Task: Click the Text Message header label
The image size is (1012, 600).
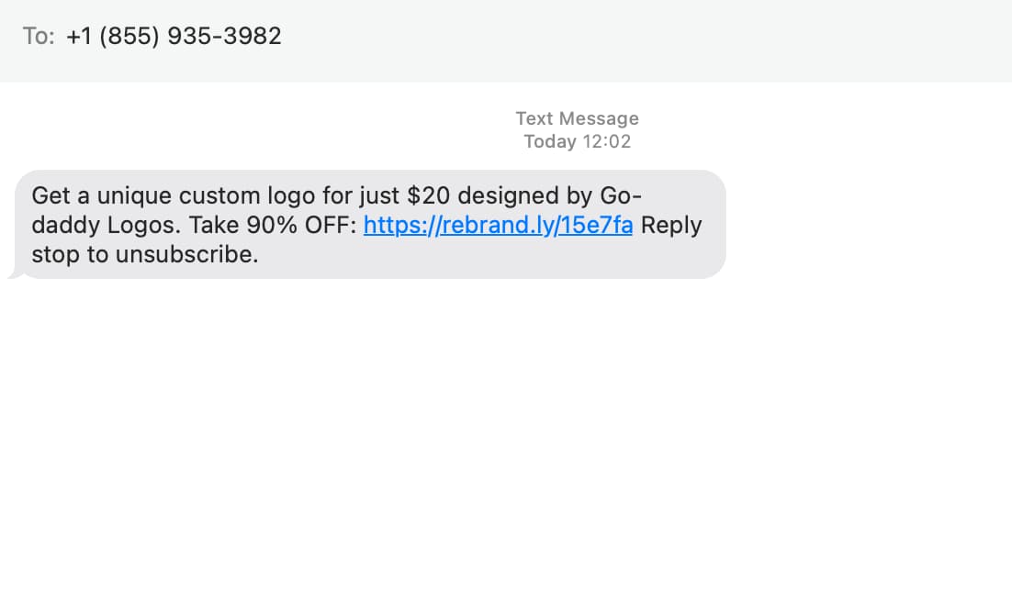Action: (x=577, y=118)
